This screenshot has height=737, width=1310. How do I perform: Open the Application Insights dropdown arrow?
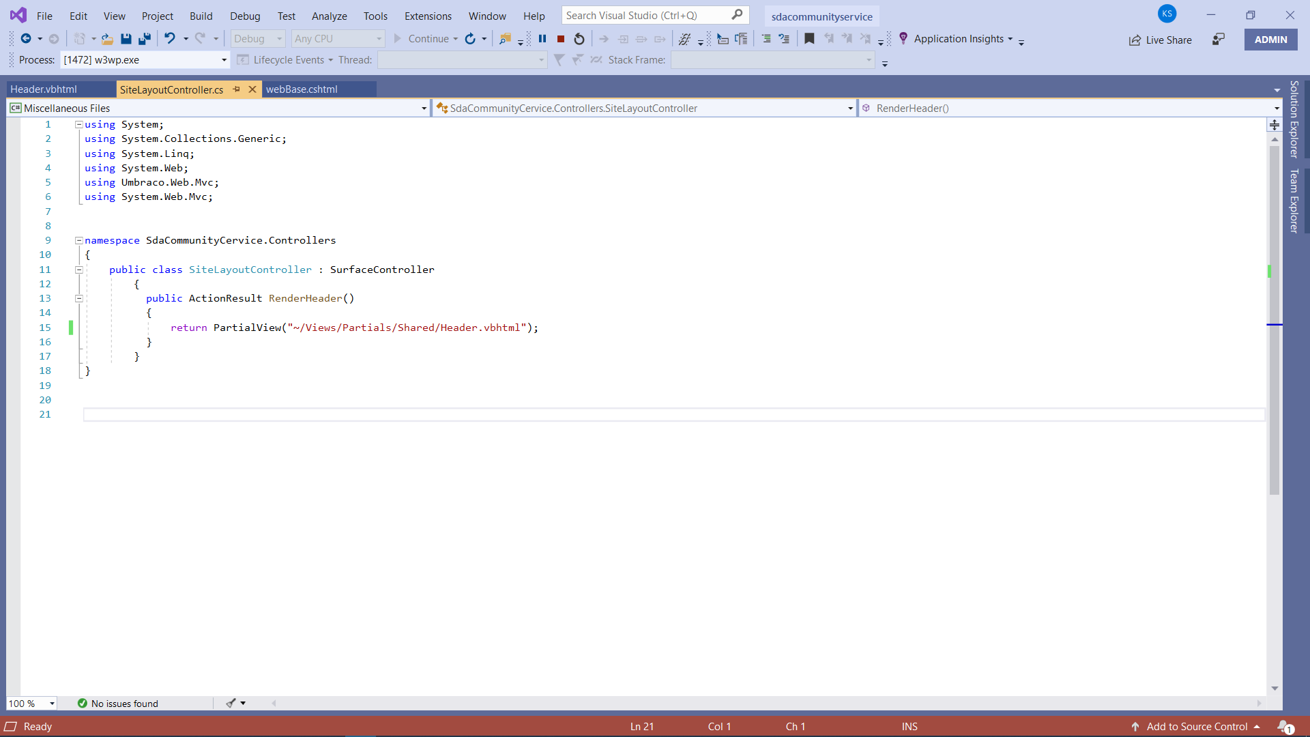point(1010,39)
